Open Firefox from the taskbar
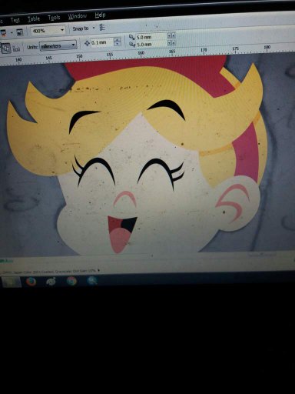Image resolution: width=295 pixels, height=394 pixels. coord(31,282)
